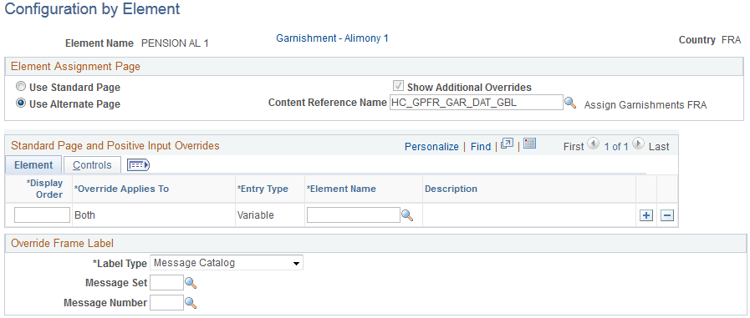Switch to the Element tab
750x318 pixels.
coord(33,165)
